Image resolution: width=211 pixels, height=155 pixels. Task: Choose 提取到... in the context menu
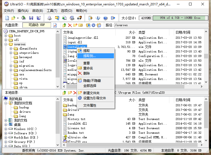coord(96,56)
